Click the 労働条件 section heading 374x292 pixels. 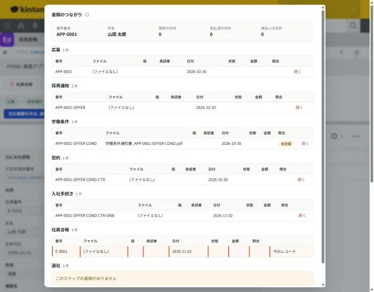point(60,122)
